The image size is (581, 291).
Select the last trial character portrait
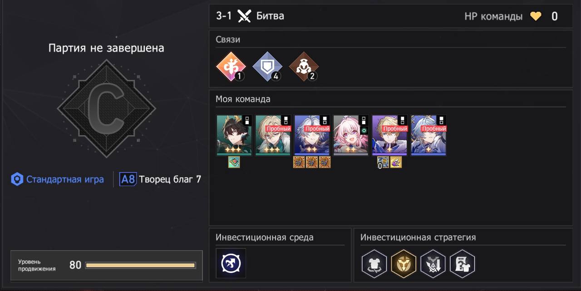coord(428,136)
